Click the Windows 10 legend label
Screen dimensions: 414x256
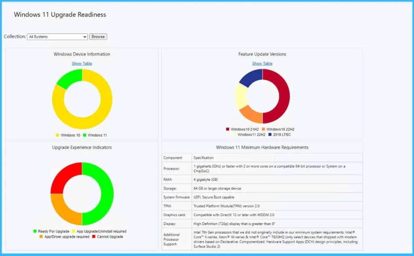(x=70, y=135)
